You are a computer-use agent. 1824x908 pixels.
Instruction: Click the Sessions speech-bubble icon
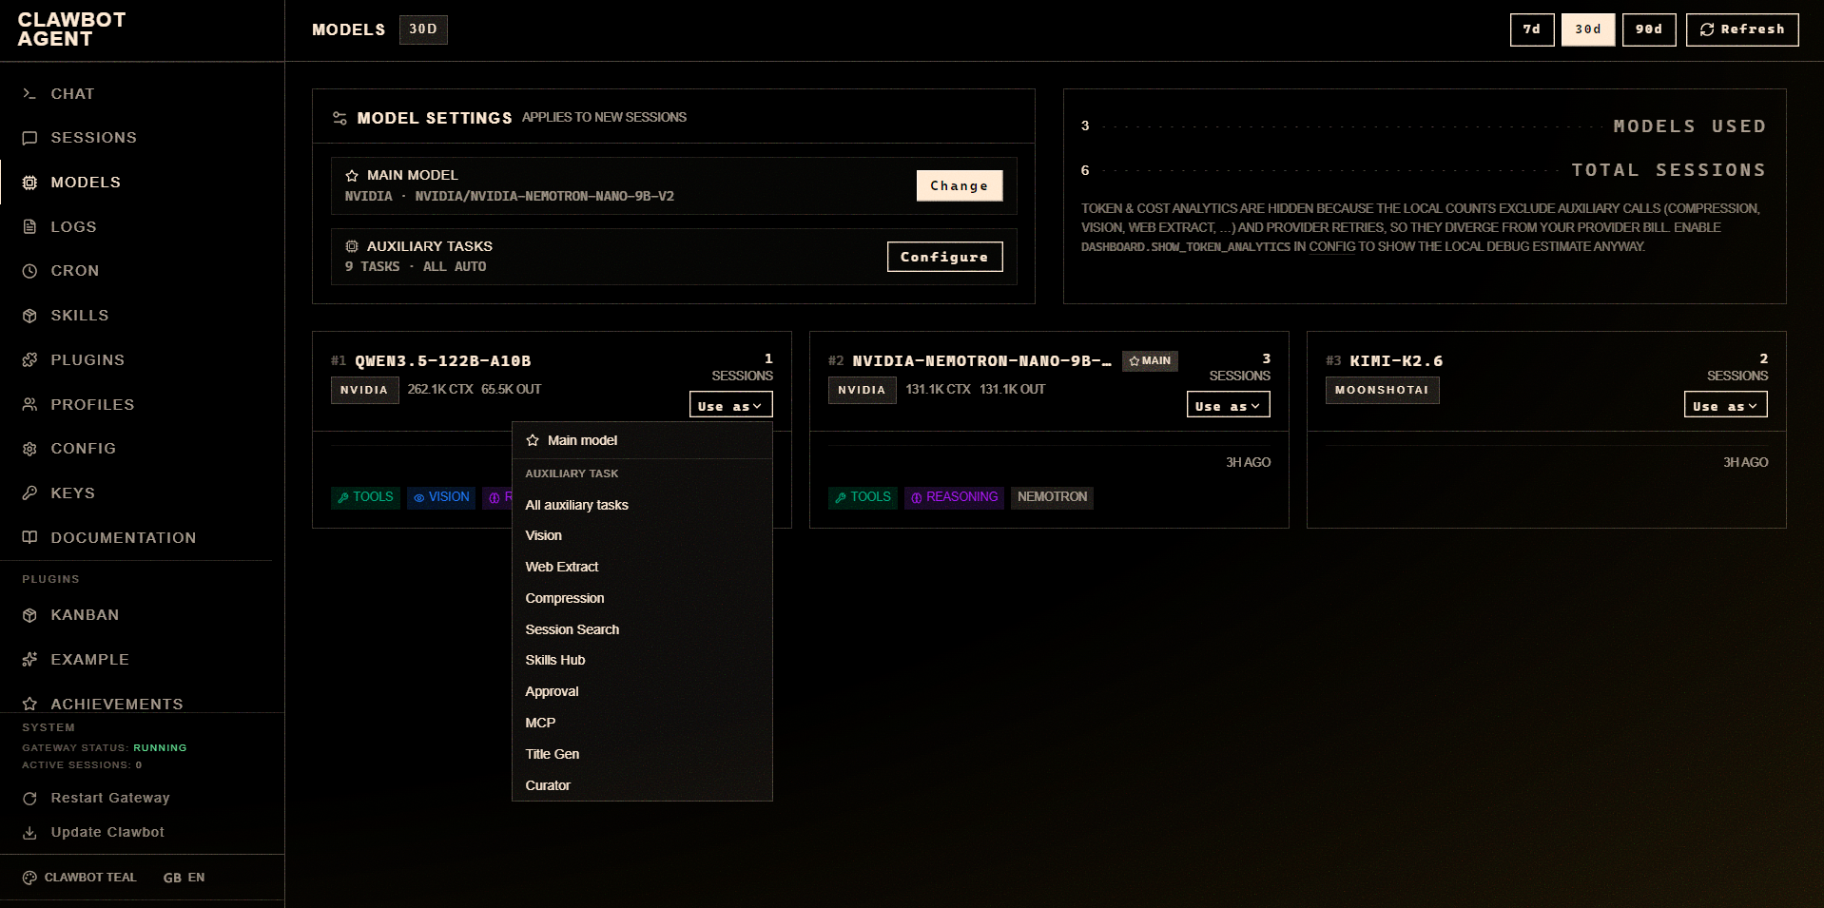pyautogui.click(x=29, y=138)
